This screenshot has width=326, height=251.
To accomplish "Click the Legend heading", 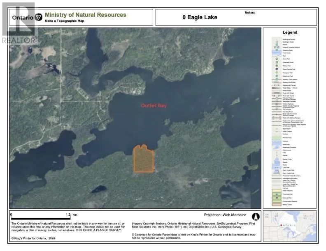I will tap(290, 32).
